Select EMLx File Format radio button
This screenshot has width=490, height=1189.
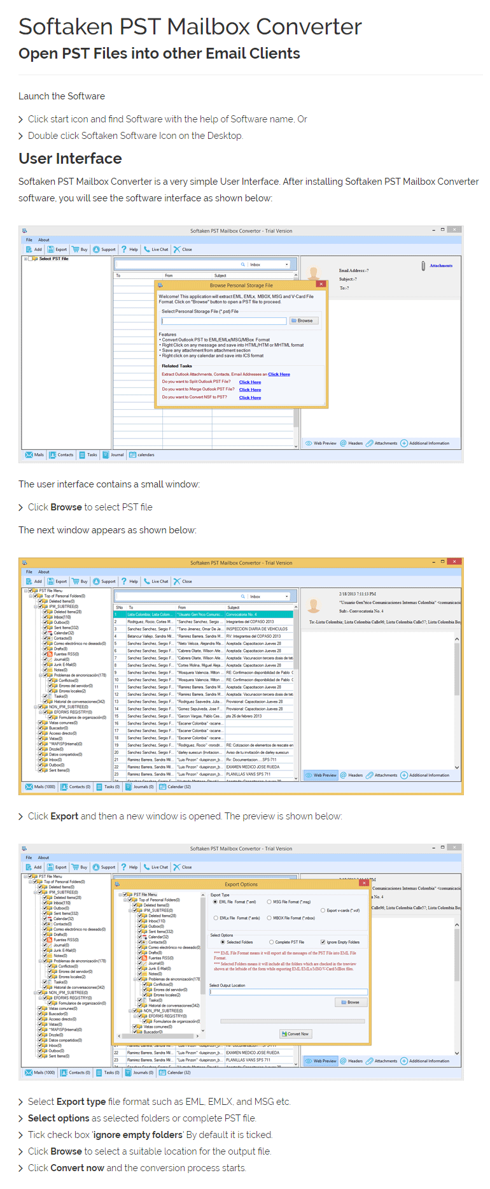click(216, 918)
